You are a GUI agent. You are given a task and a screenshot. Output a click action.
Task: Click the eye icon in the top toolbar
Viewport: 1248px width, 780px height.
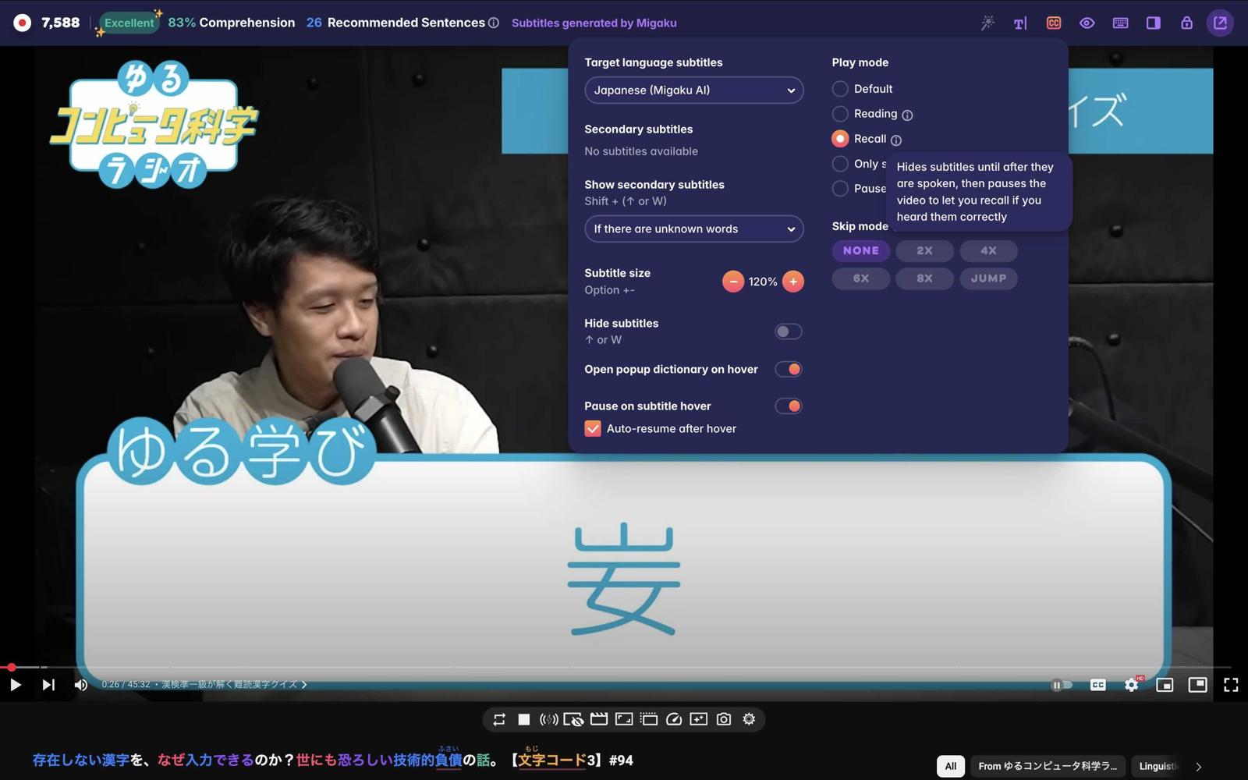point(1087,23)
